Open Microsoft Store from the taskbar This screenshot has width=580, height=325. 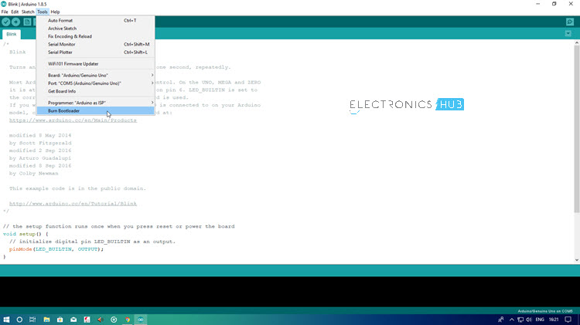60,320
